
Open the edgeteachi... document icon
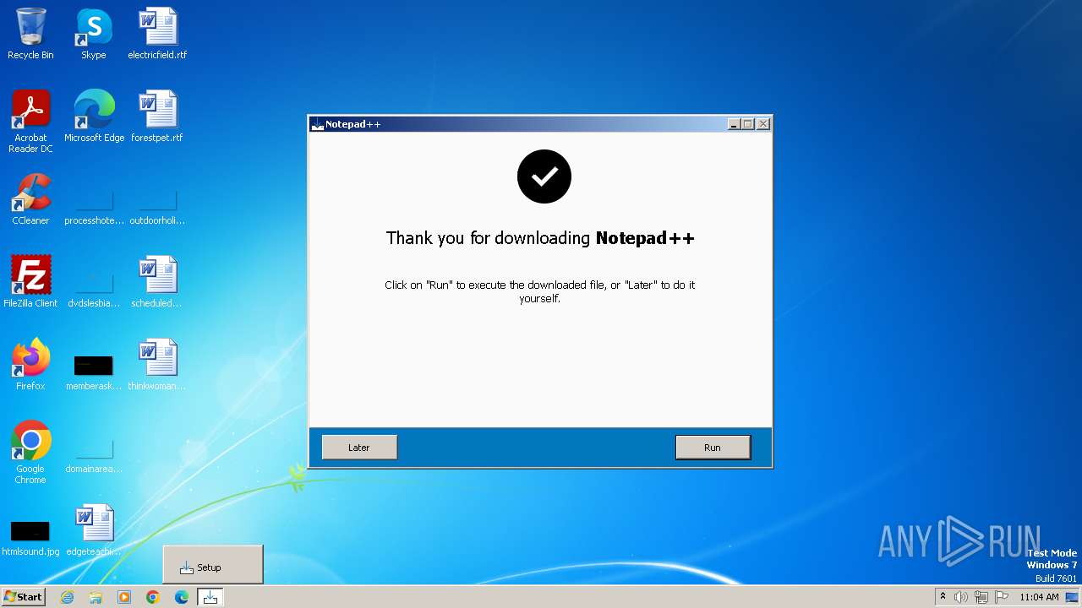click(94, 530)
